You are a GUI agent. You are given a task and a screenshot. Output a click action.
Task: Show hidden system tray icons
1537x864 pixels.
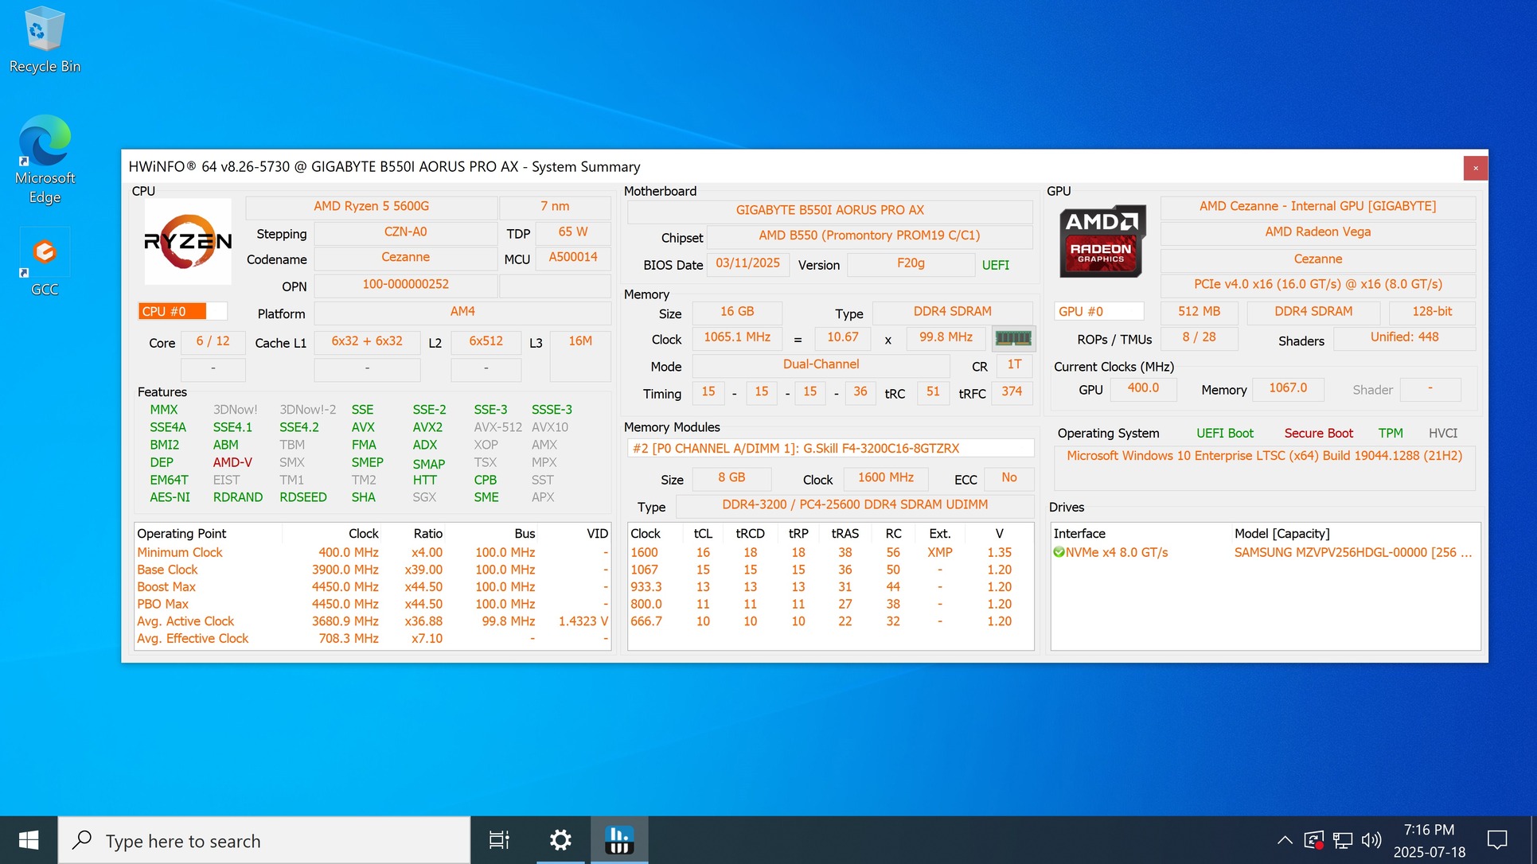point(1284,839)
